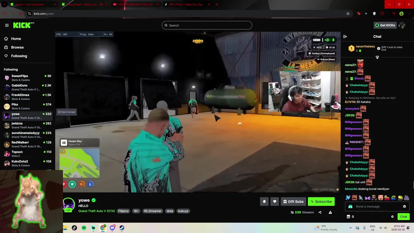This screenshot has width=414, height=233.
Task: Click the Filipino tag
Action: pyautogui.click(x=123, y=211)
